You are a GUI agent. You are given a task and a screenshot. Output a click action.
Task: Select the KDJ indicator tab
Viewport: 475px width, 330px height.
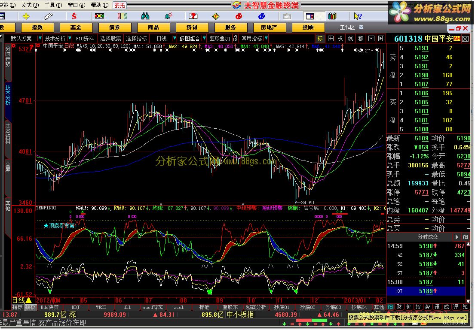point(75,307)
